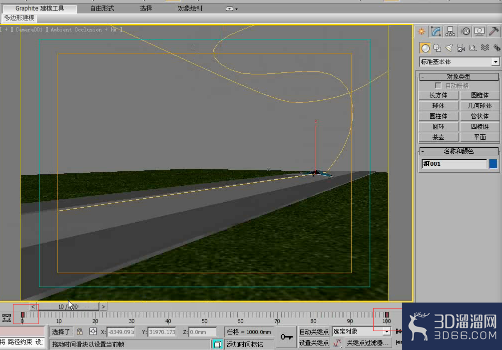Collapse the 对象类型 rollout

click(x=459, y=77)
